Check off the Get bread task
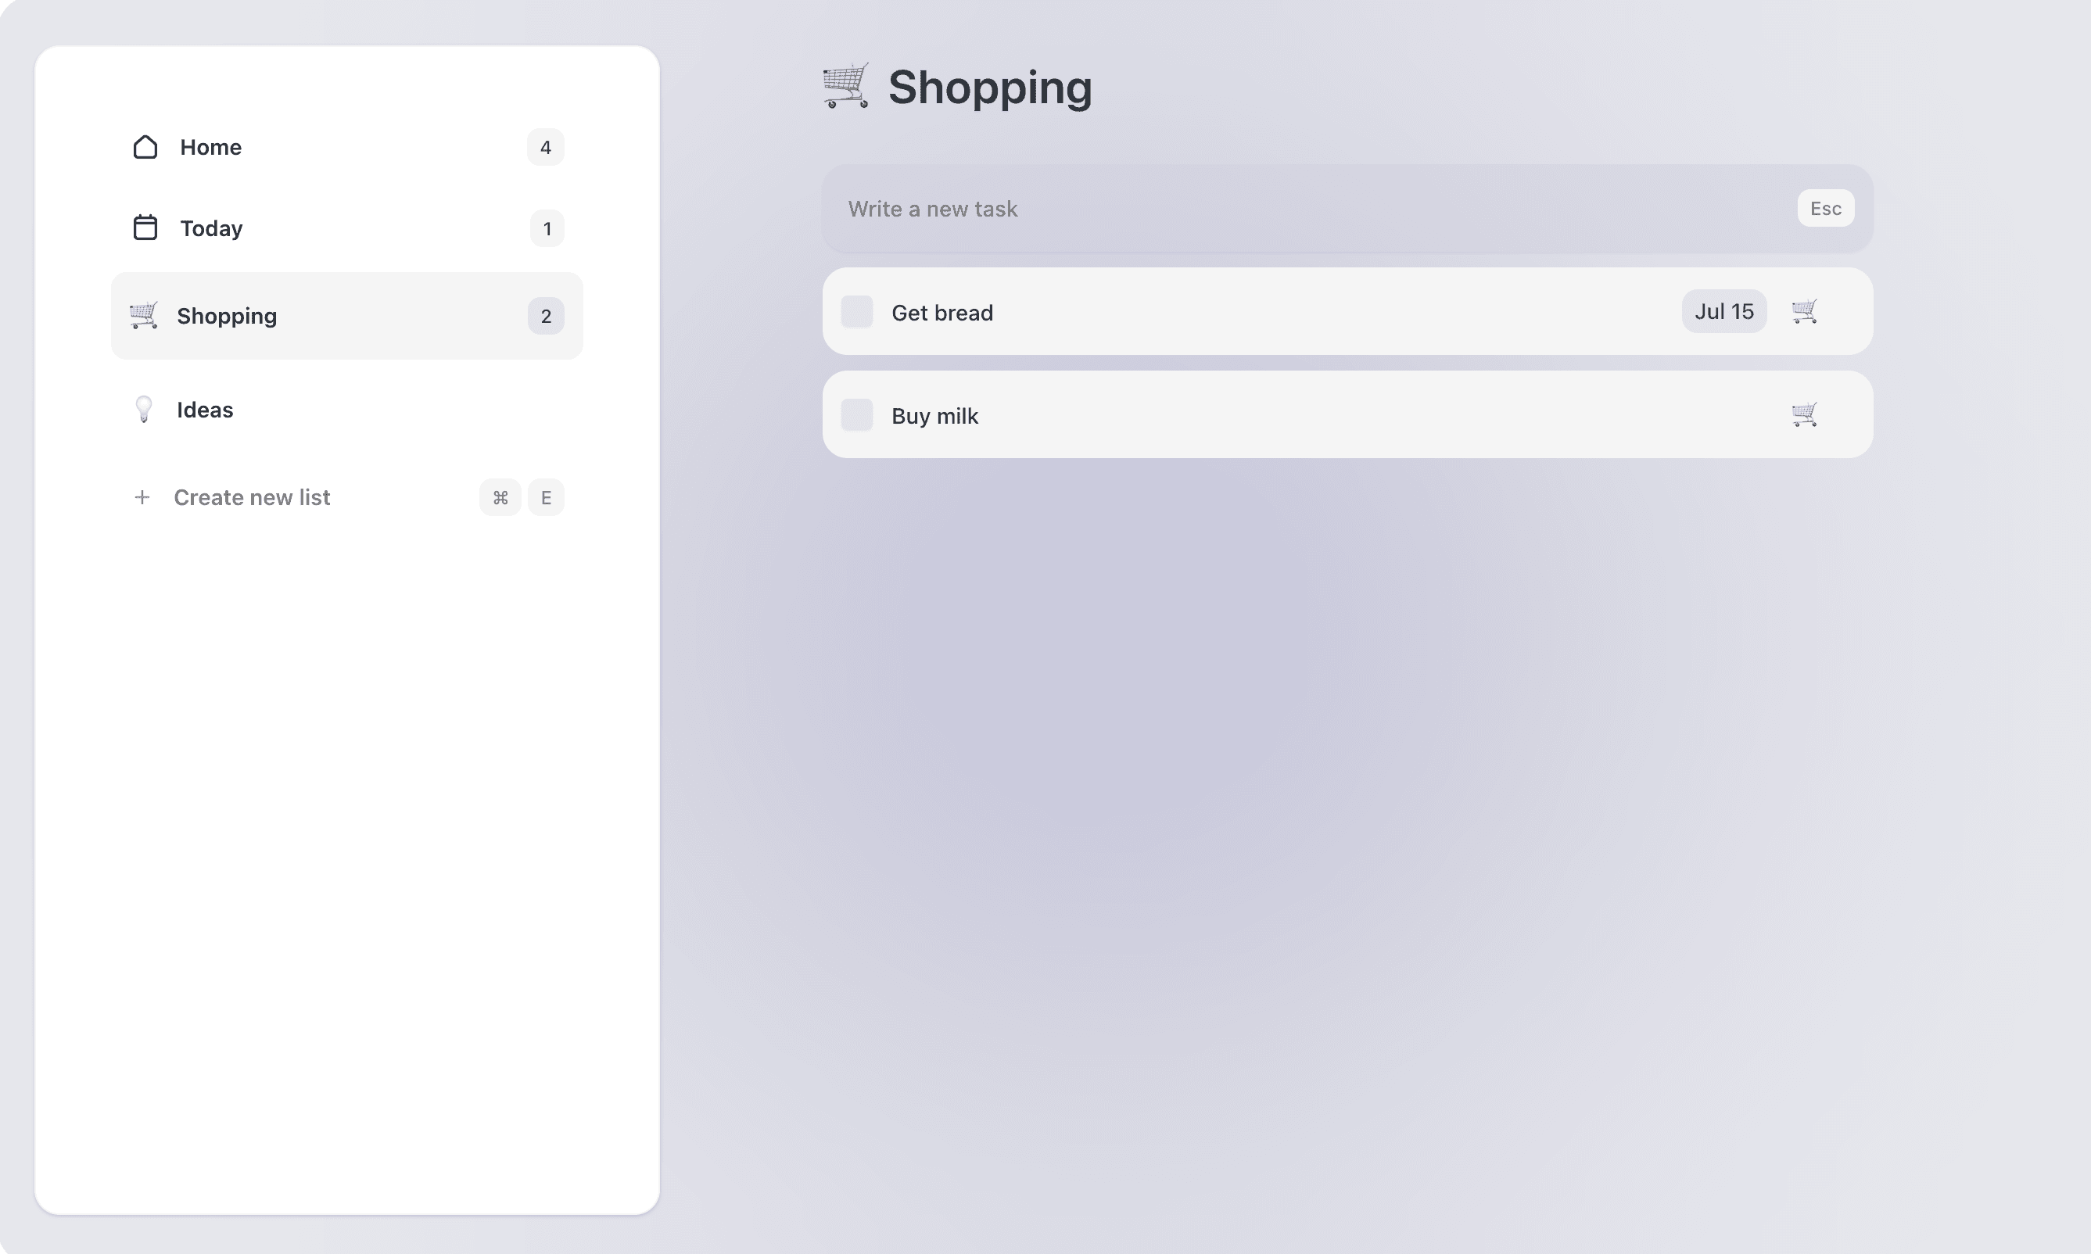The height and width of the screenshot is (1254, 2091). (x=856, y=312)
